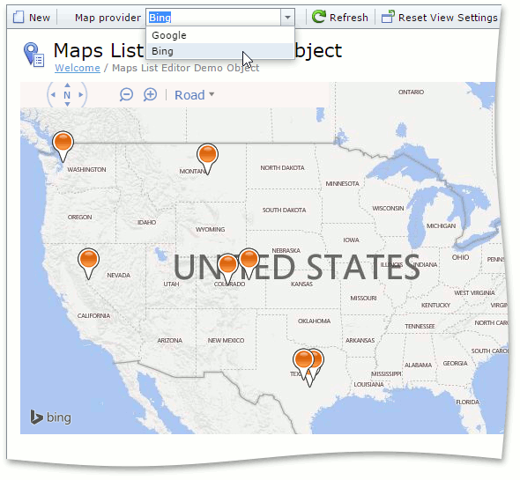Viewport: 520px width, 480px height.
Task: Click the Bing logo on map
Action: click(51, 417)
